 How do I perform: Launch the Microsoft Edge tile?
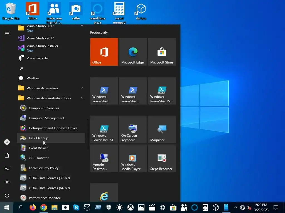[x=133, y=52]
